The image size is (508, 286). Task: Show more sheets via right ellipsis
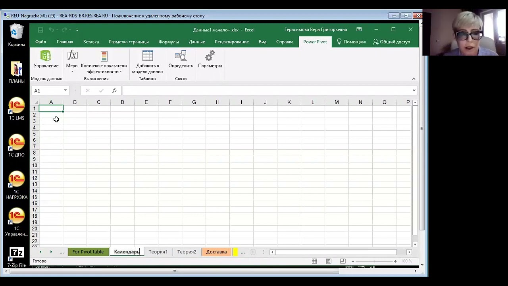[x=243, y=252]
